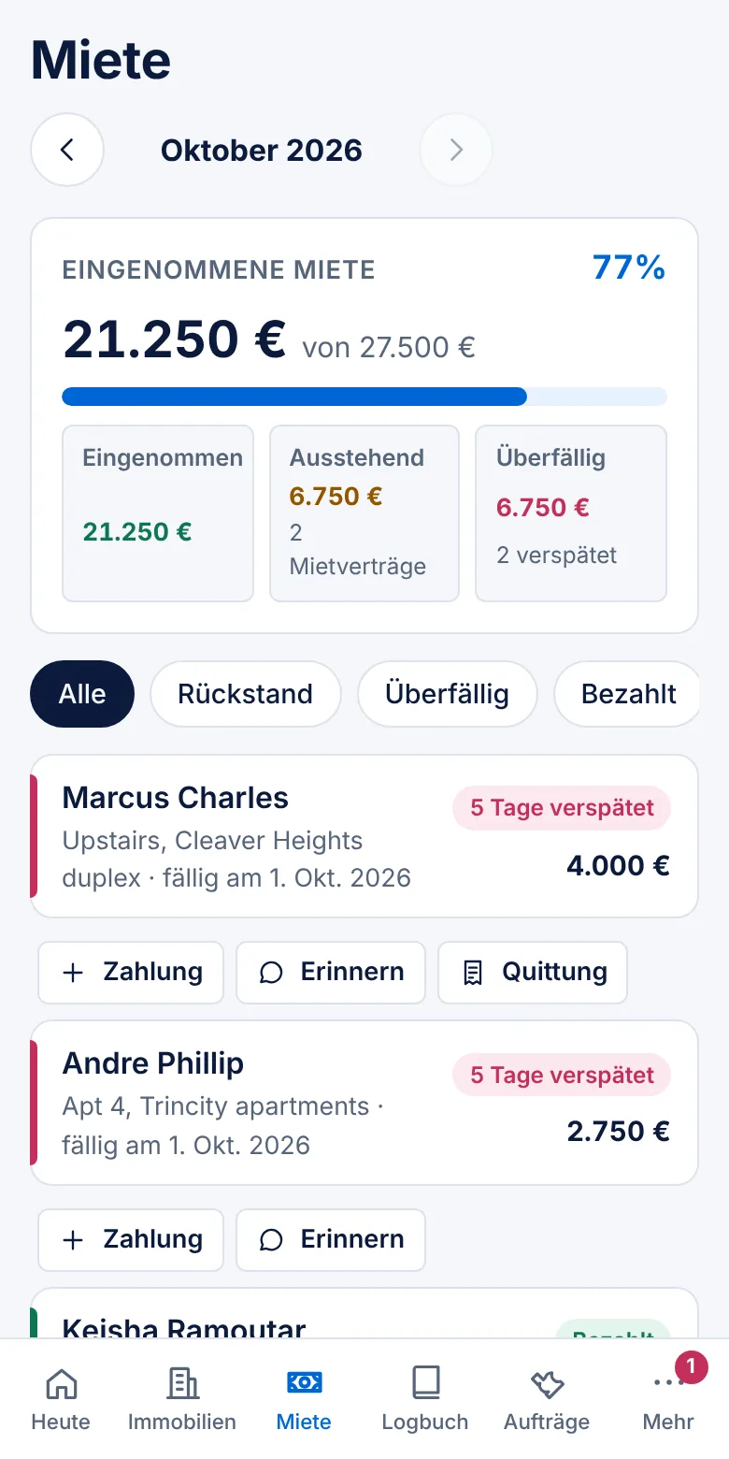Screen dimensions: 729x1459
Task: Select the Alle filter chip
Action: (x=82, y=694)
